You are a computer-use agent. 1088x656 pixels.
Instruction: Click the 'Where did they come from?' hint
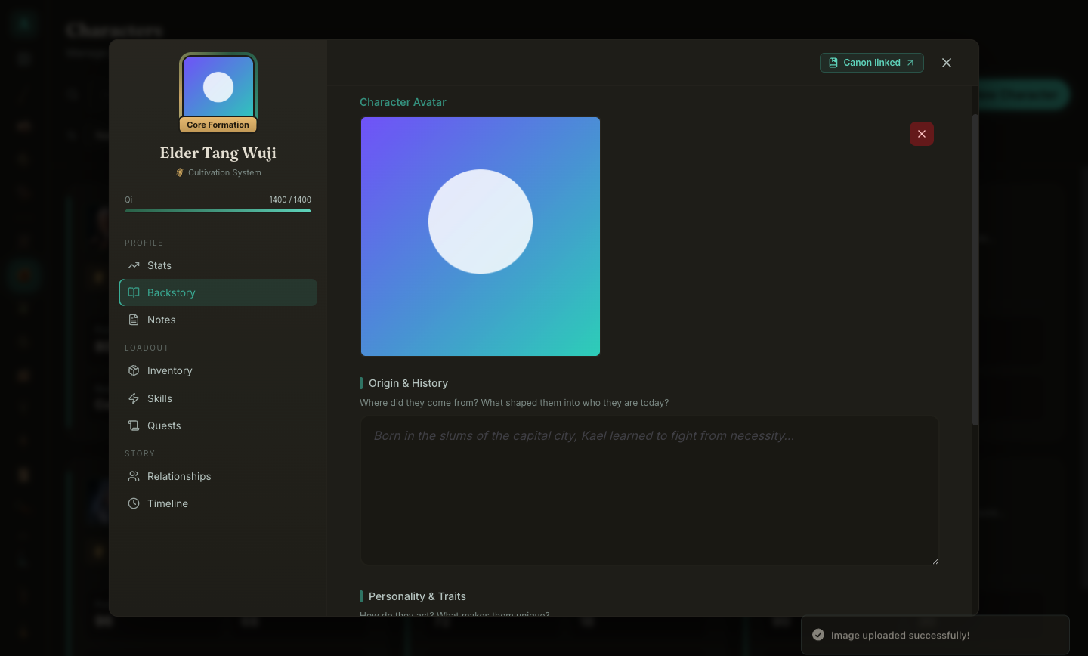click(419, 403)
